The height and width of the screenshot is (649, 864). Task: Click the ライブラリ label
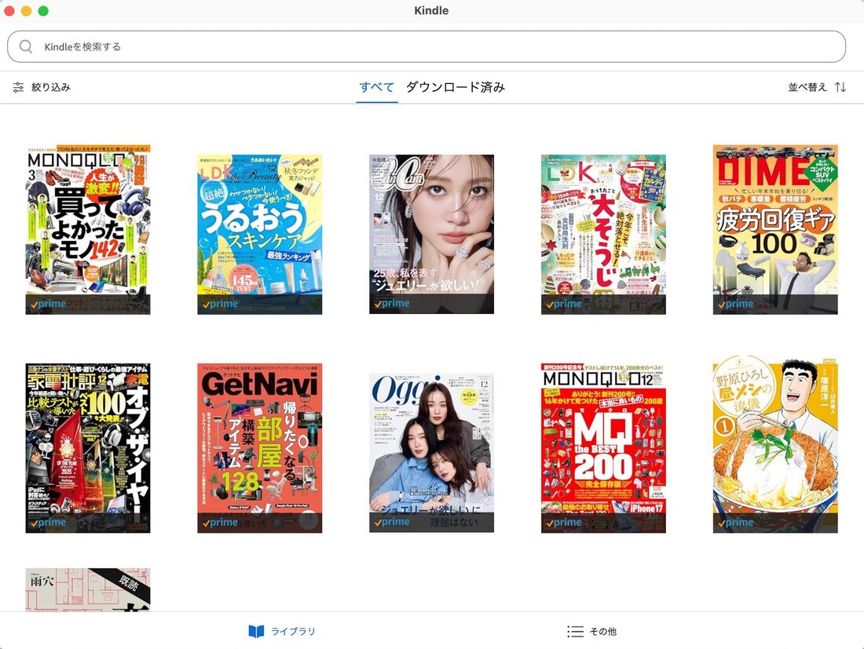tap(291, 630)
